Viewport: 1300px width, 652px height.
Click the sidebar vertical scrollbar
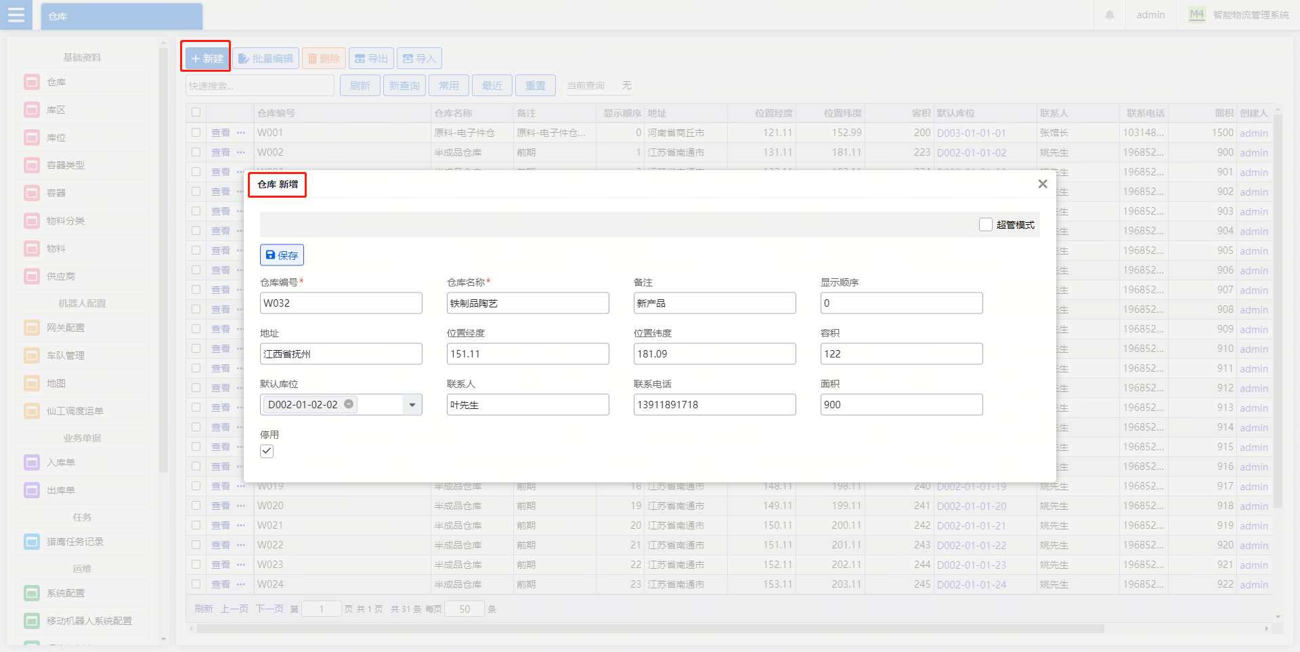pyautogui.click(x=163, y=261)
